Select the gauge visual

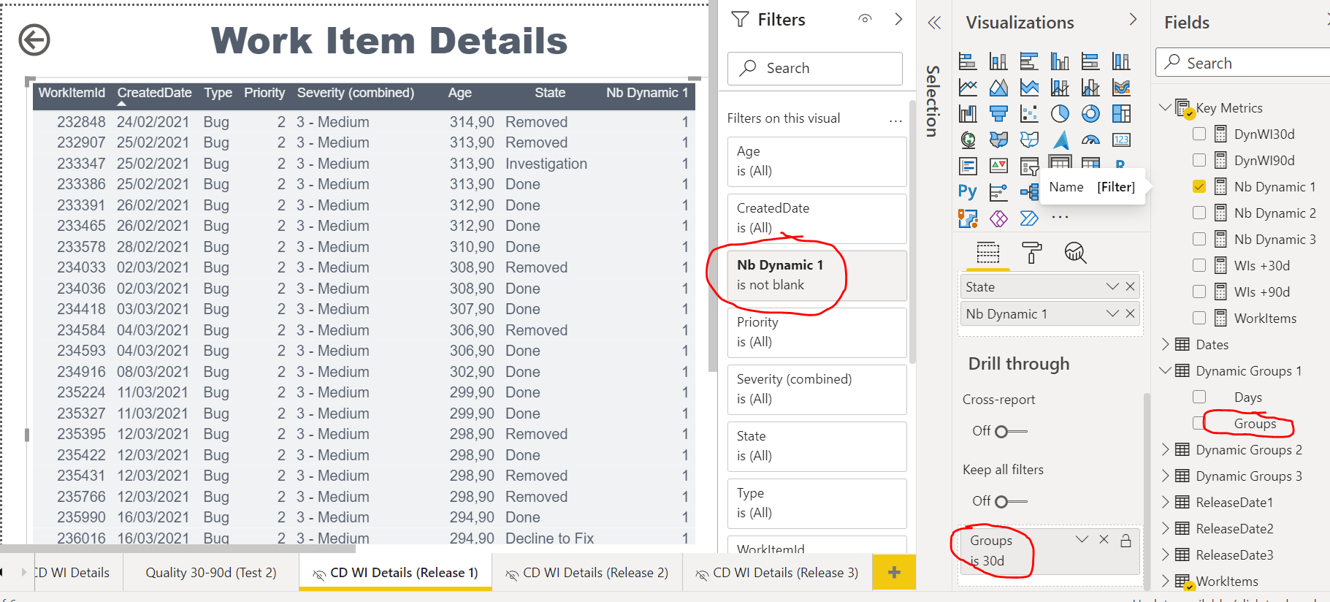1090,140
